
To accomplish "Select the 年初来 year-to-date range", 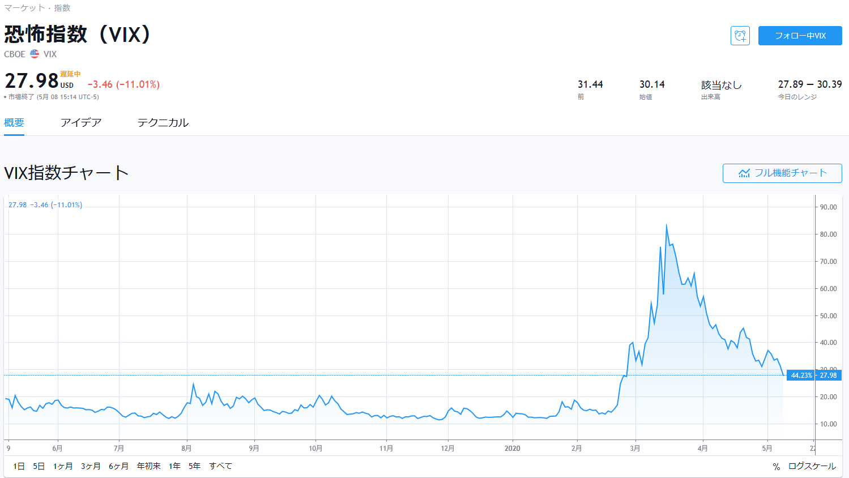I will click(148, 466).
